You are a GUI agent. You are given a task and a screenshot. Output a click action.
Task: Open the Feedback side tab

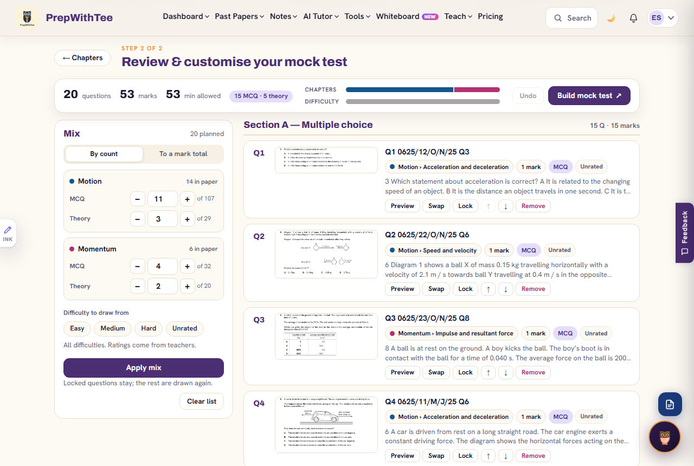(x=685, y=233)
